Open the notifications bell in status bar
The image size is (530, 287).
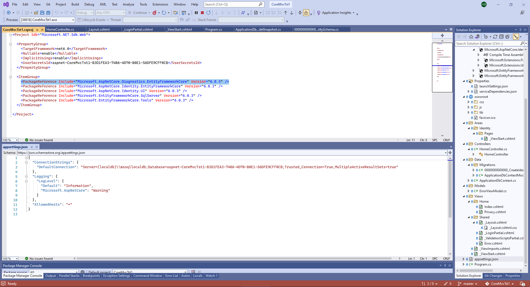coord(522,284)
